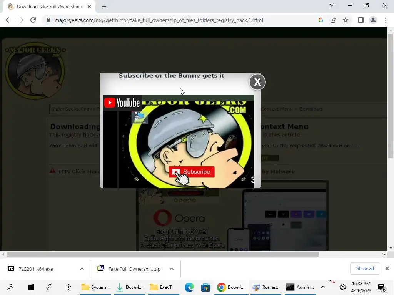The height and width of the screenshot is (295, 394).
Task: Switch to the green-arrow Downl... taskbar app
Action: pos(129,287)
